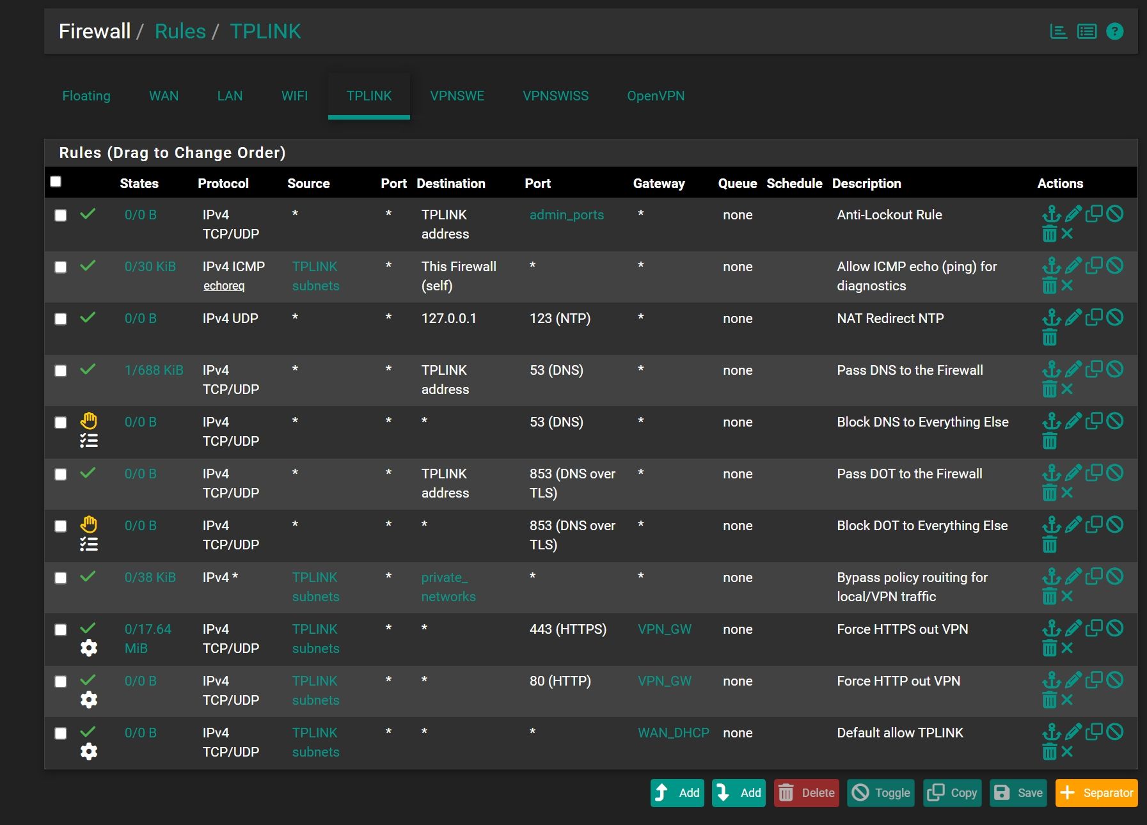
Task: Open the LAN rules tab
Action: point(230,96)
